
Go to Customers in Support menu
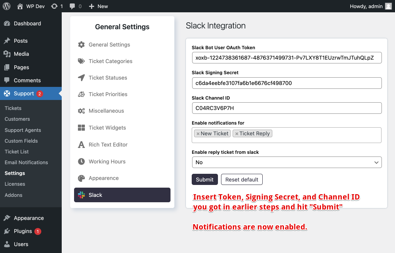(x=17, y=119)
